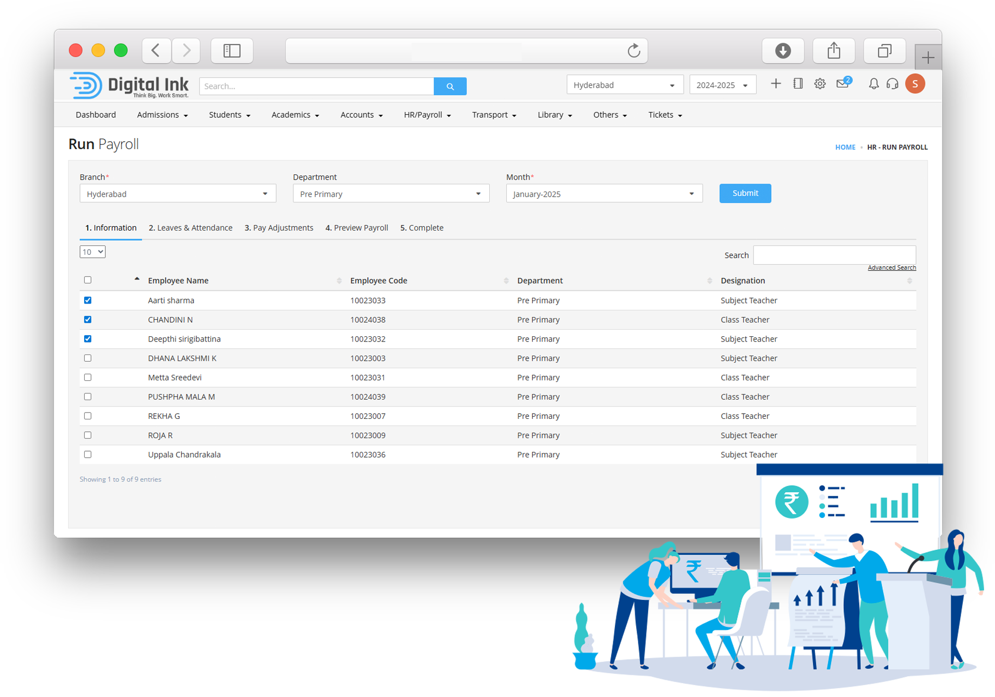Click the plus quick-add icon in header
995x697 pixels.
(x=775, y=84)
